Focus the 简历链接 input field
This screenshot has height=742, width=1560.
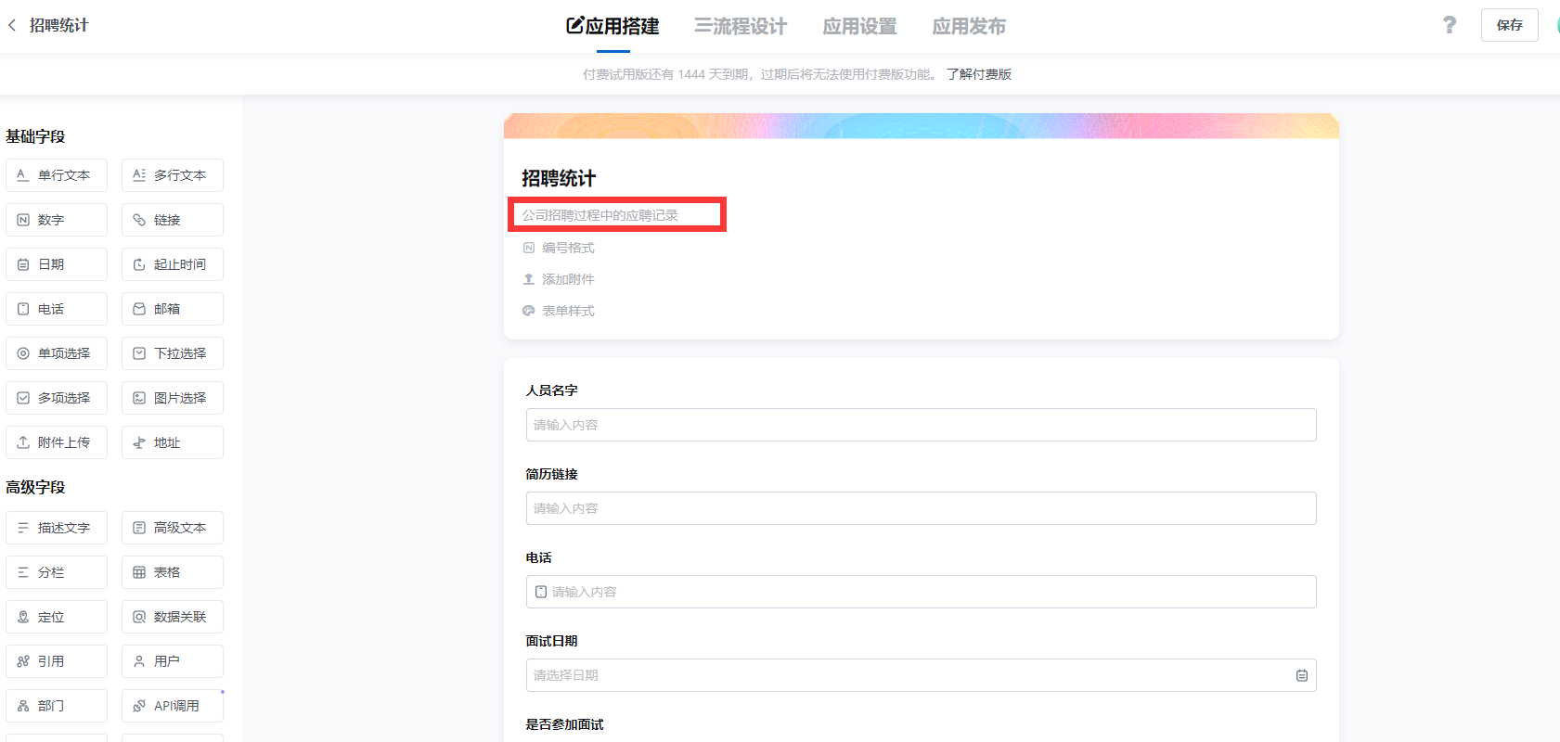click(x=922, y=508)
